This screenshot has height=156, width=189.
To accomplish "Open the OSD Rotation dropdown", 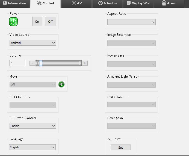I will click(131, 105).
